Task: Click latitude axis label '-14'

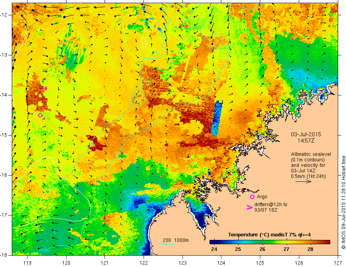Action: (x=4, y=95)
